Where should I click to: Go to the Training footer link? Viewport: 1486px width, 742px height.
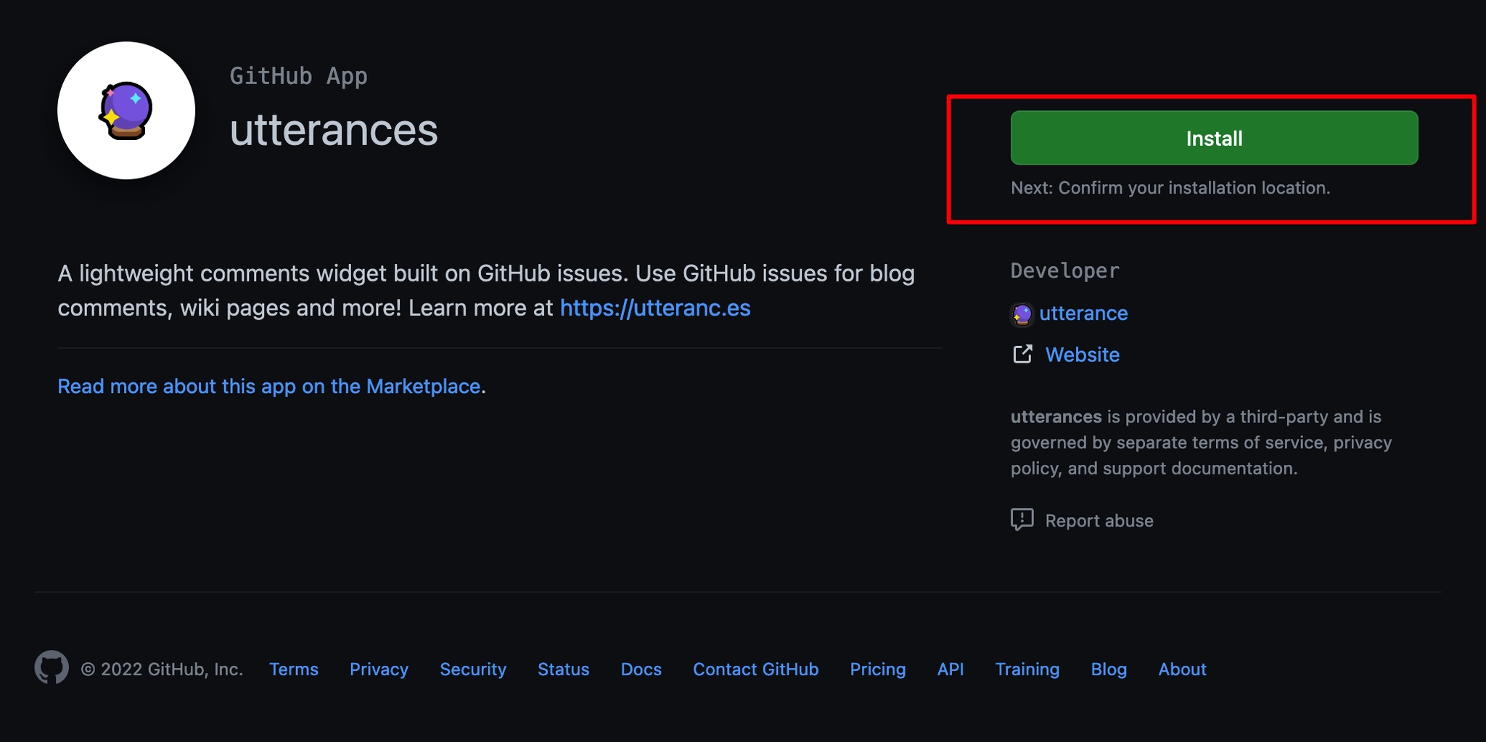pyautogui.click(x=1027, y=669)
